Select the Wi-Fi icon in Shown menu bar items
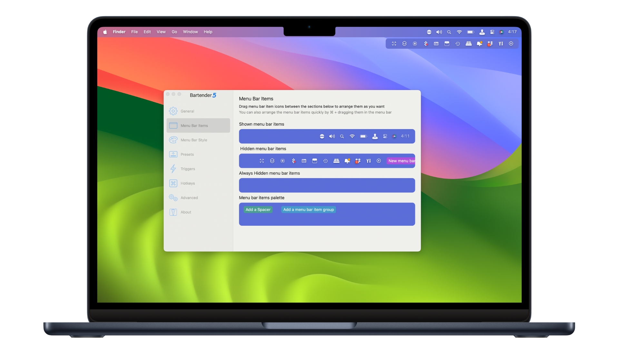This screenshot has width=619, height=348. coord(352,136)
